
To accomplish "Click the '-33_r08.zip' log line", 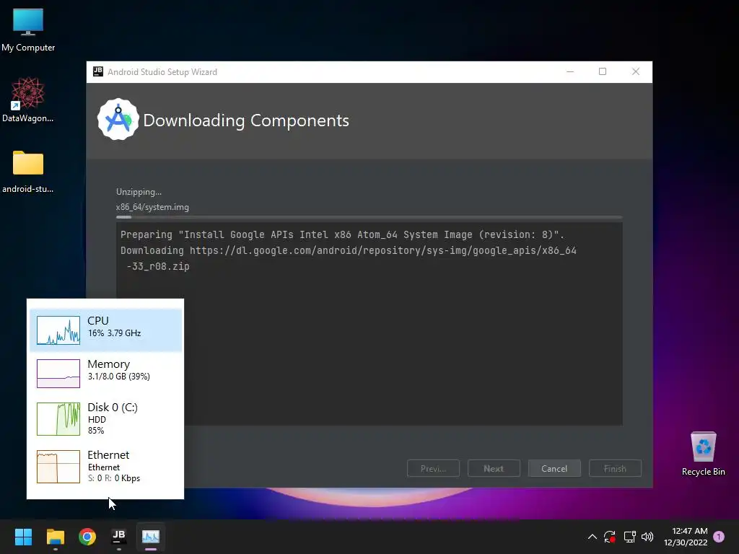I will coord(158,267).
